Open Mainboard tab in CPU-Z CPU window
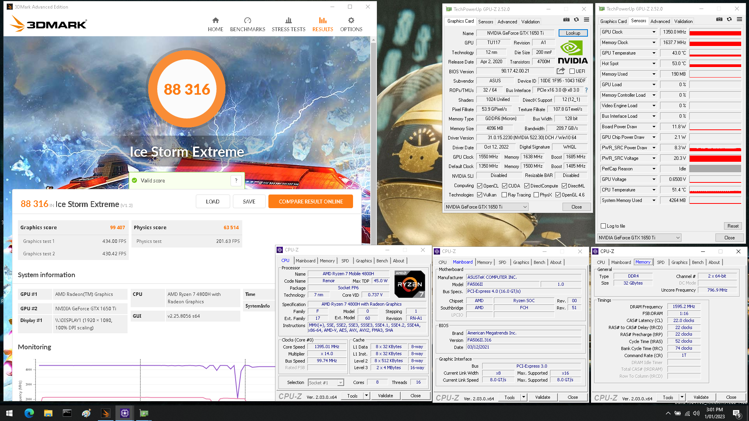 coord(305,261)
